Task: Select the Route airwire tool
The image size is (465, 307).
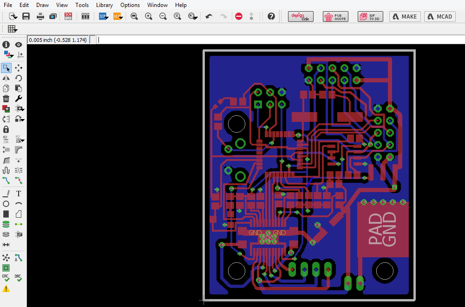Action: [x=6, y=180]
